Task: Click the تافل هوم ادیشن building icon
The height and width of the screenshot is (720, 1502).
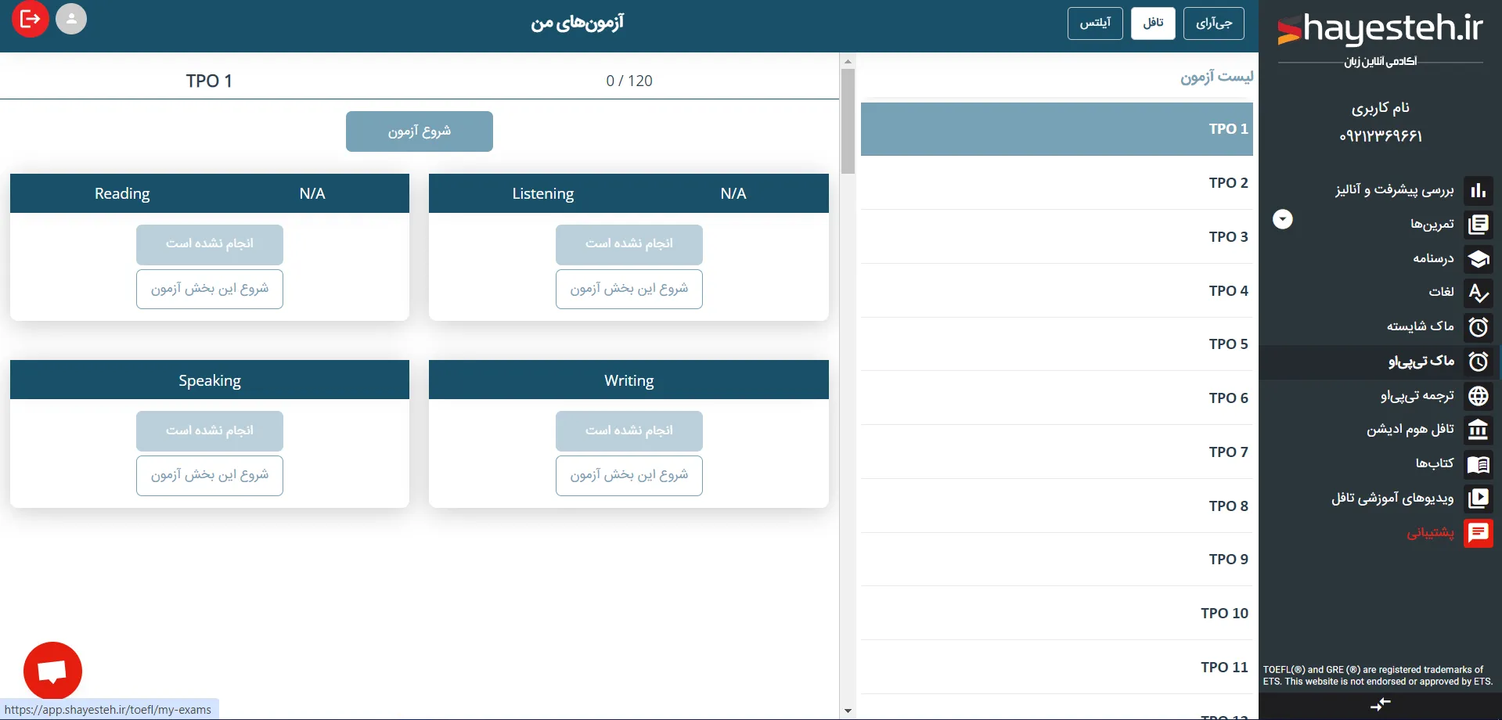Action: [1478, 430]
